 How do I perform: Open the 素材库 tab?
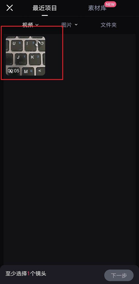(97, 8)
